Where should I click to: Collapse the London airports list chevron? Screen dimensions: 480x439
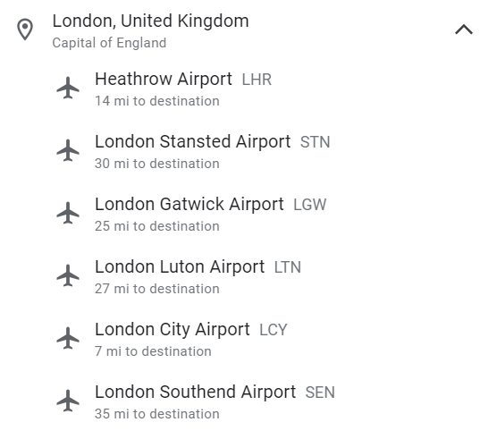tap(464, 30)
